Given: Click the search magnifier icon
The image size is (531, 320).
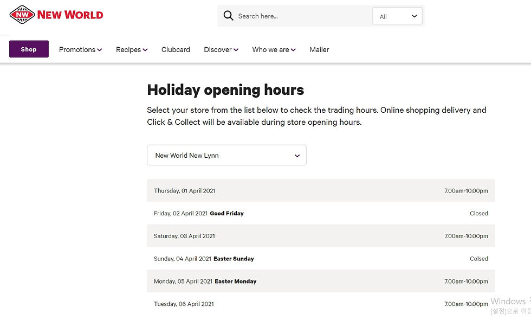Looking at the screenshot, I should coord(228,16).
